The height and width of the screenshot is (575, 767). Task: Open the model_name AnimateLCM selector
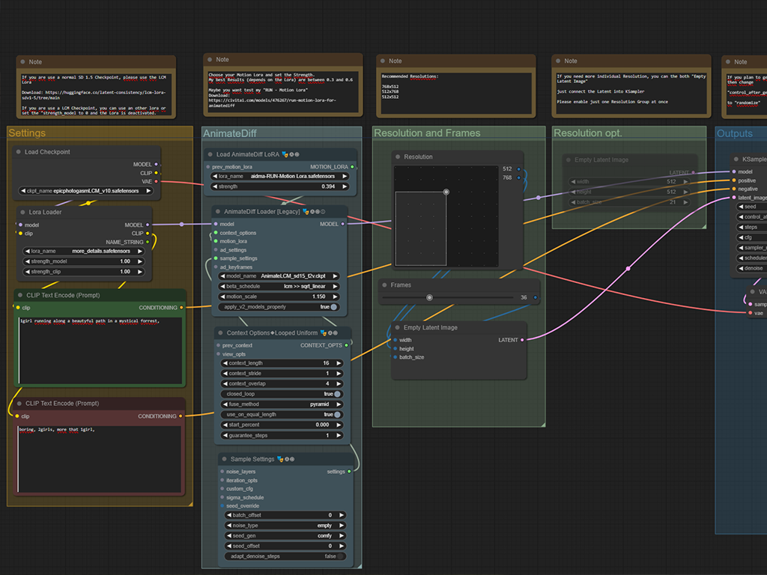pos(279,276)
